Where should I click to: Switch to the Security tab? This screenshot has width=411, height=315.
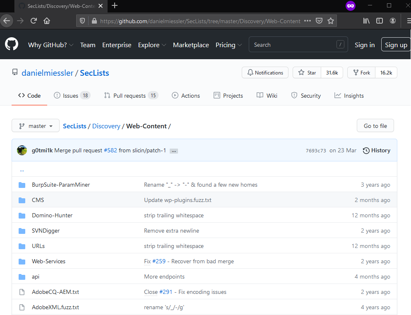point(306,96)
